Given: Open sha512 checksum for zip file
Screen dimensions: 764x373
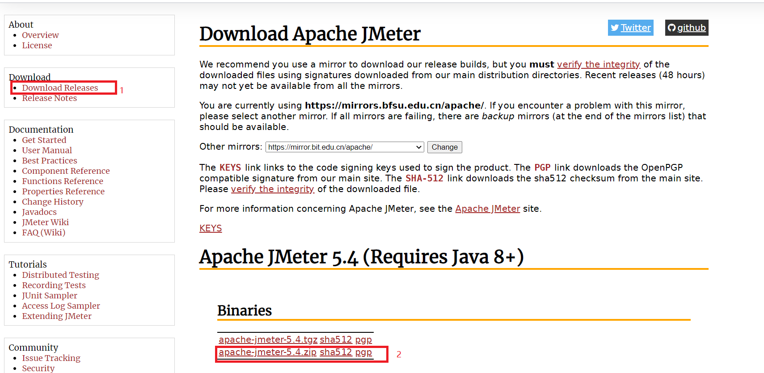Looking at the screenshot, I should click(336, 352).
